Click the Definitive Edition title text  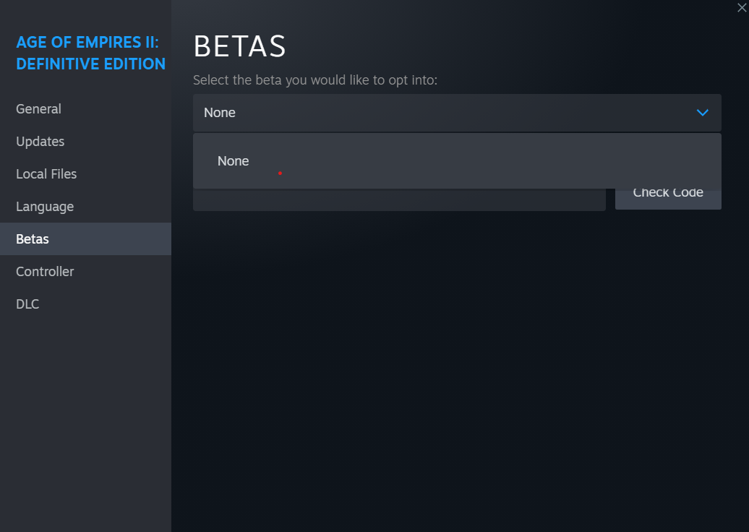90,64
